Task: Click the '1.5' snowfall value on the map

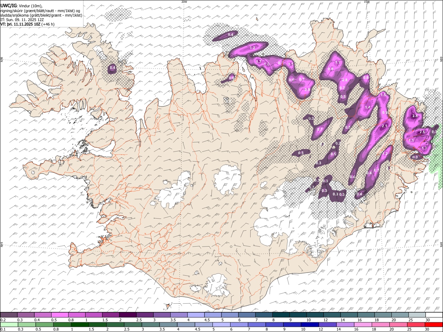Action: [x=383, y=94]
